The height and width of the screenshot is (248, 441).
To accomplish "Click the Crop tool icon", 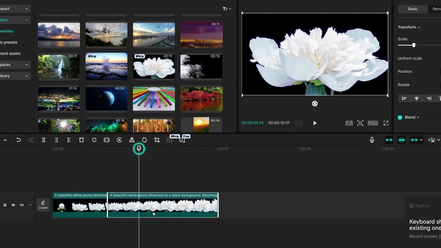I will tap(157, 140).
